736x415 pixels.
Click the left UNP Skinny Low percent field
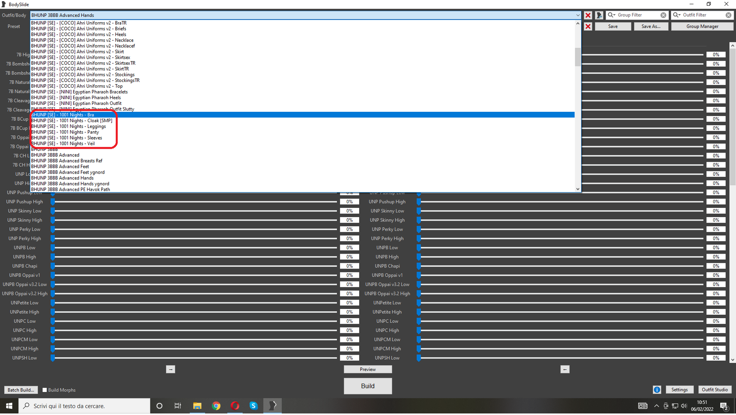click(x=350, y=211)
